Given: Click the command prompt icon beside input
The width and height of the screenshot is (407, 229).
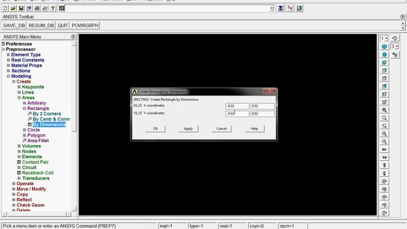Looking at the screenshot, I should [x=62, y=8].
